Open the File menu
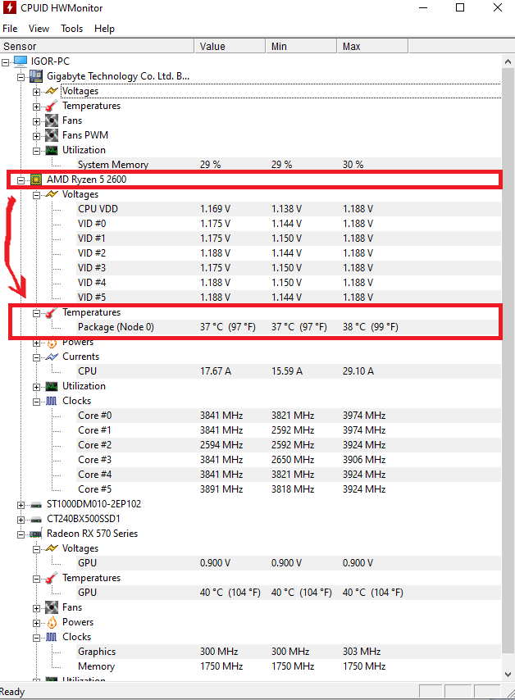This screenshot has height=700, width=515. [10, 29]
